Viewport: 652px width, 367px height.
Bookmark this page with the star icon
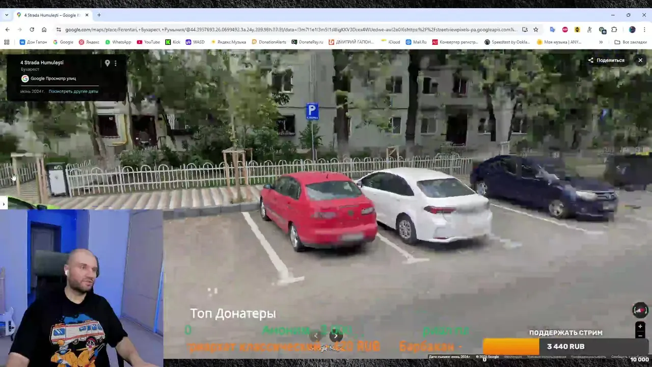[536, 30]
